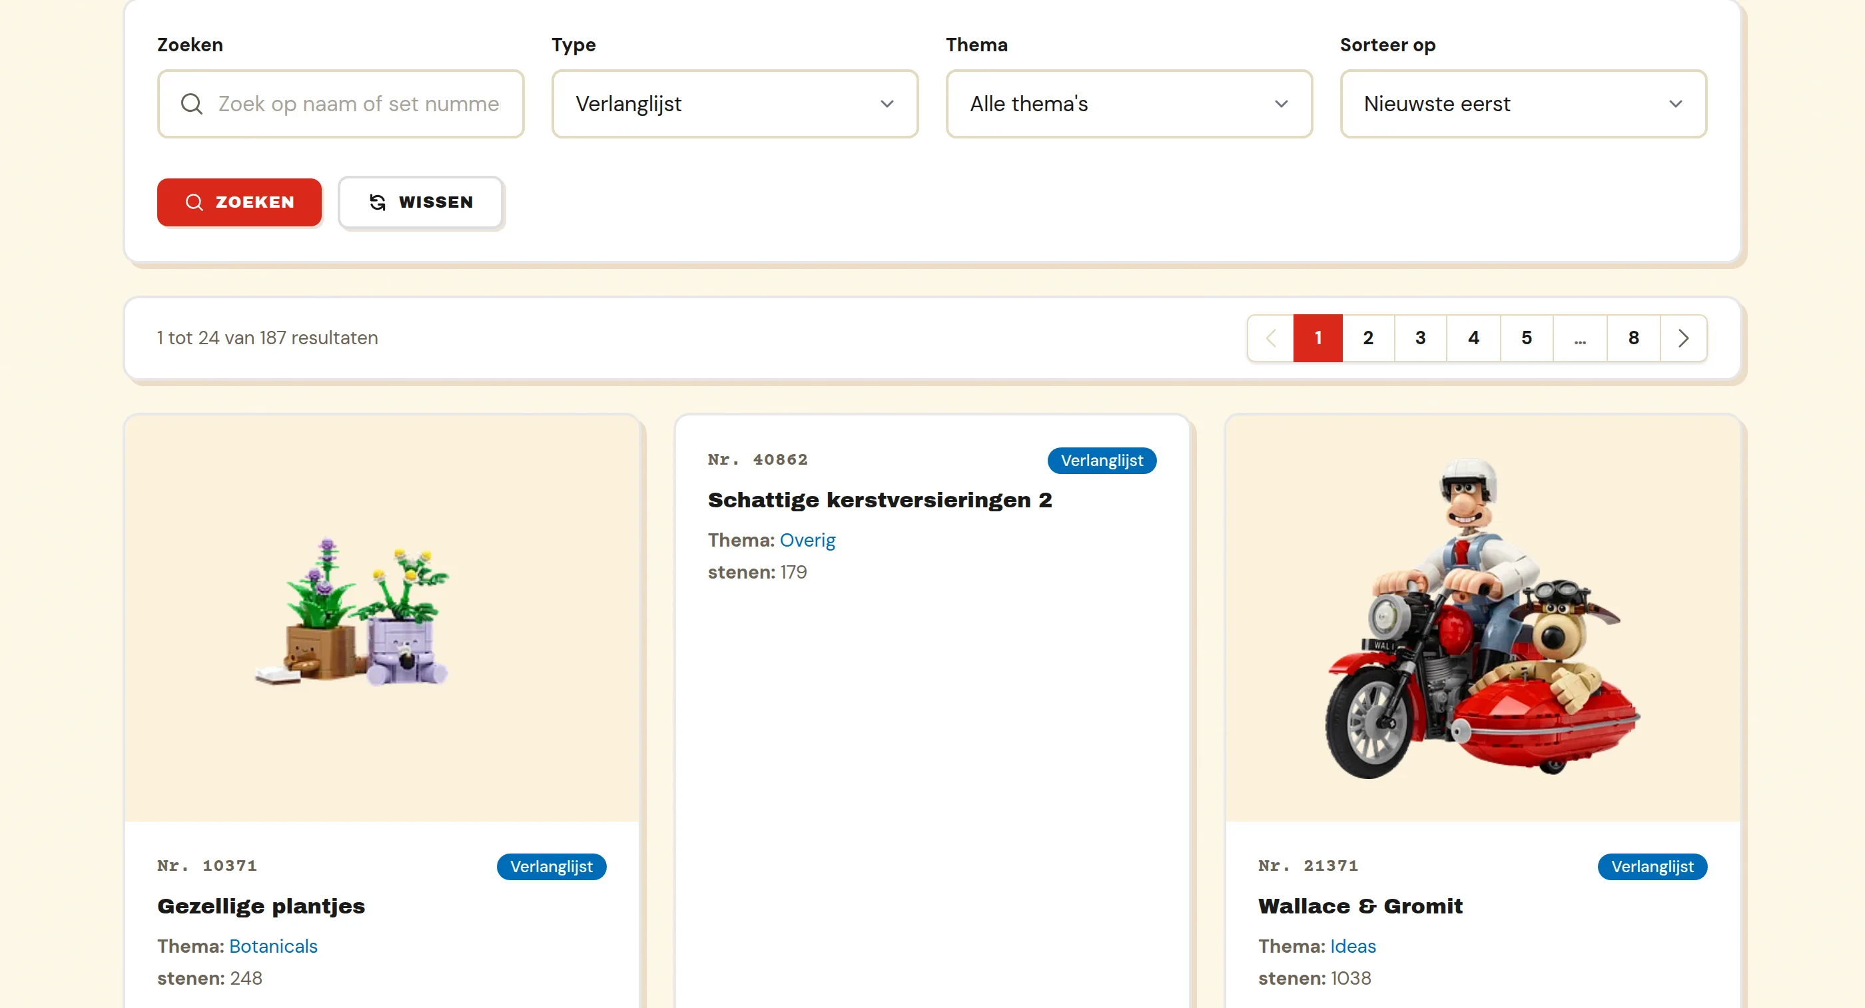Viewport: 1865px width, 1008px height.
Task: Click the Verlanglijst badge on set 40862
Action: coord(1102,461)
